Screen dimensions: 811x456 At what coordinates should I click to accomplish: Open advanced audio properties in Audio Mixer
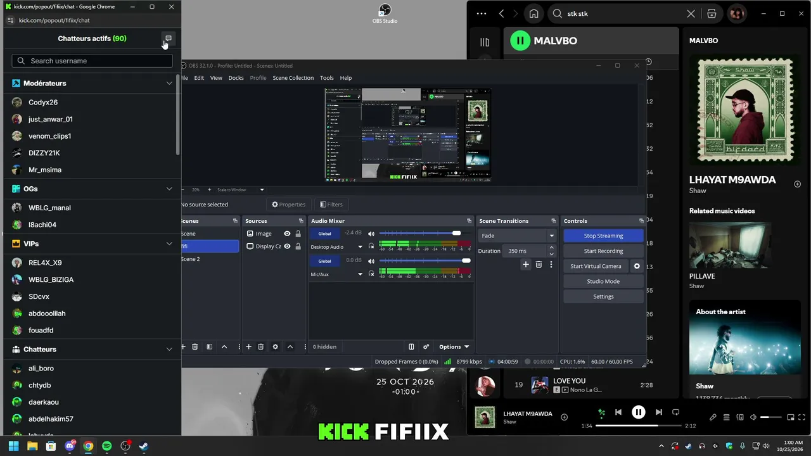[426, 347]
